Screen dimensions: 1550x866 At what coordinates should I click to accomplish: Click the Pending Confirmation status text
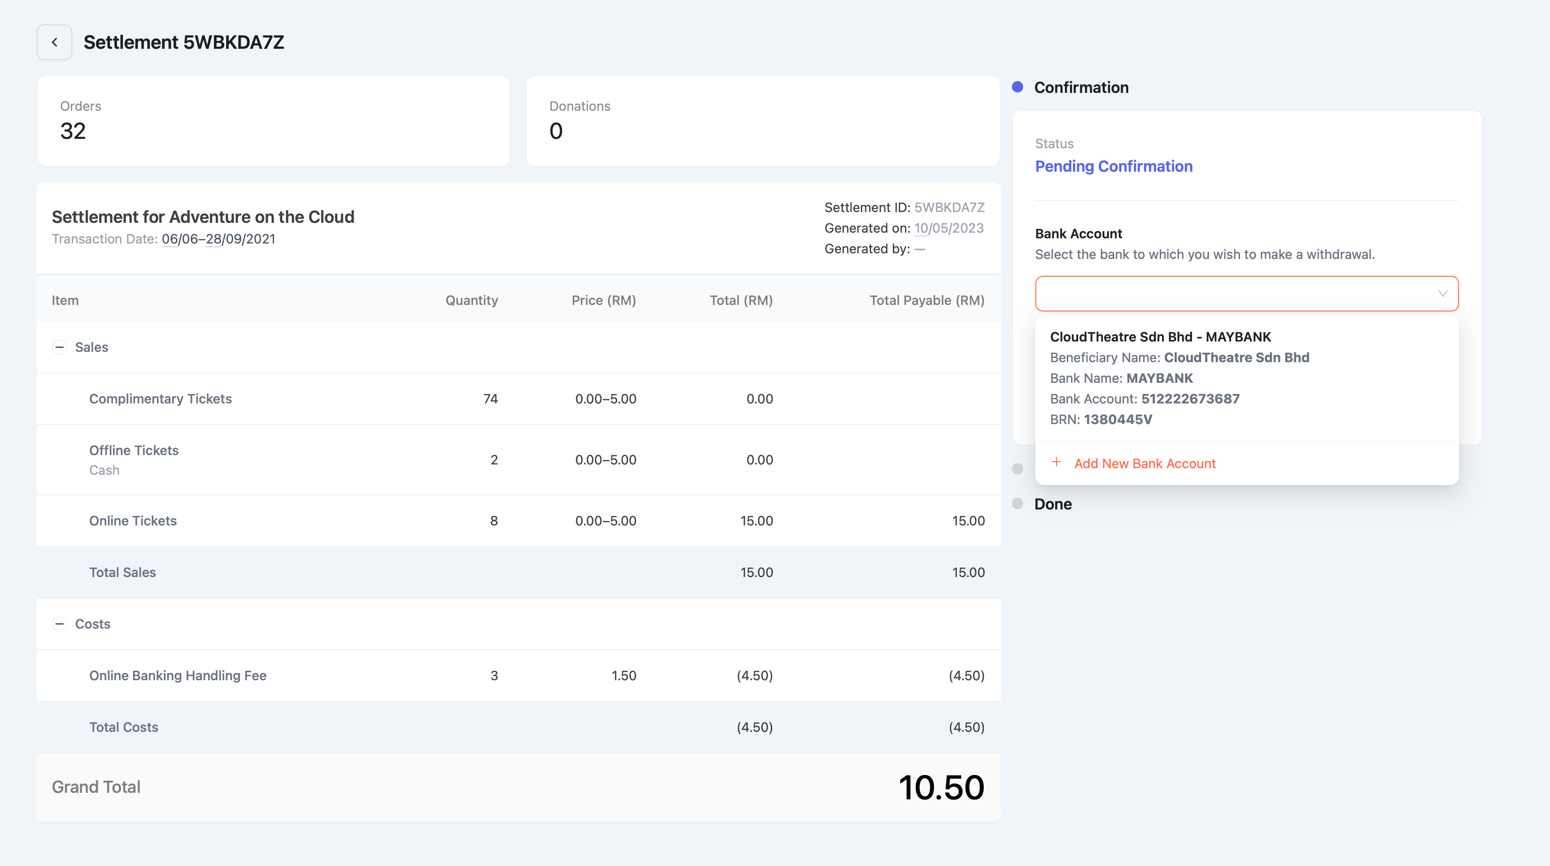click(x=1113, y=167)
